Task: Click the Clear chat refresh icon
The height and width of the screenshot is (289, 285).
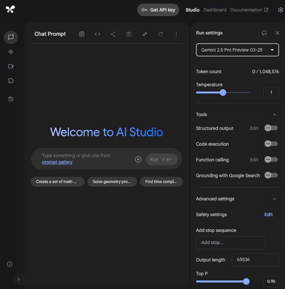Action: pos(161,34)
